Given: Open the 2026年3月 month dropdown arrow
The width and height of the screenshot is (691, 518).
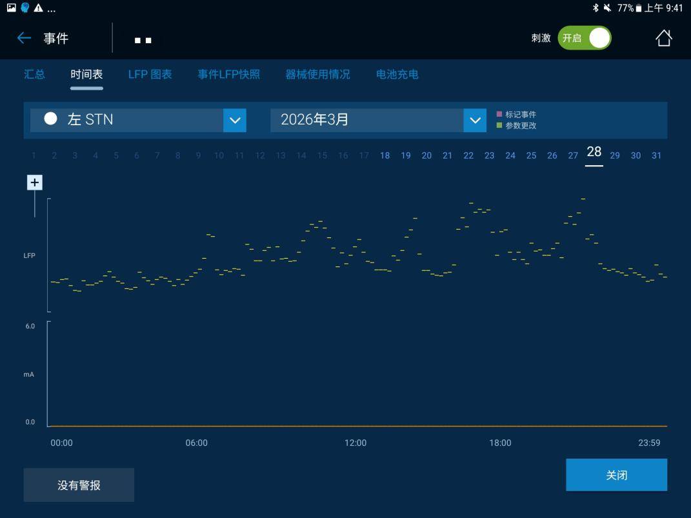Looking at the screenshot, I should click(x=475, y=120).
